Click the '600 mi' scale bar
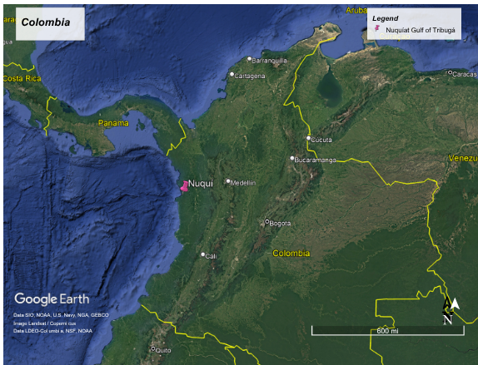This screenshot has height=365, width=478. (388, 331)
